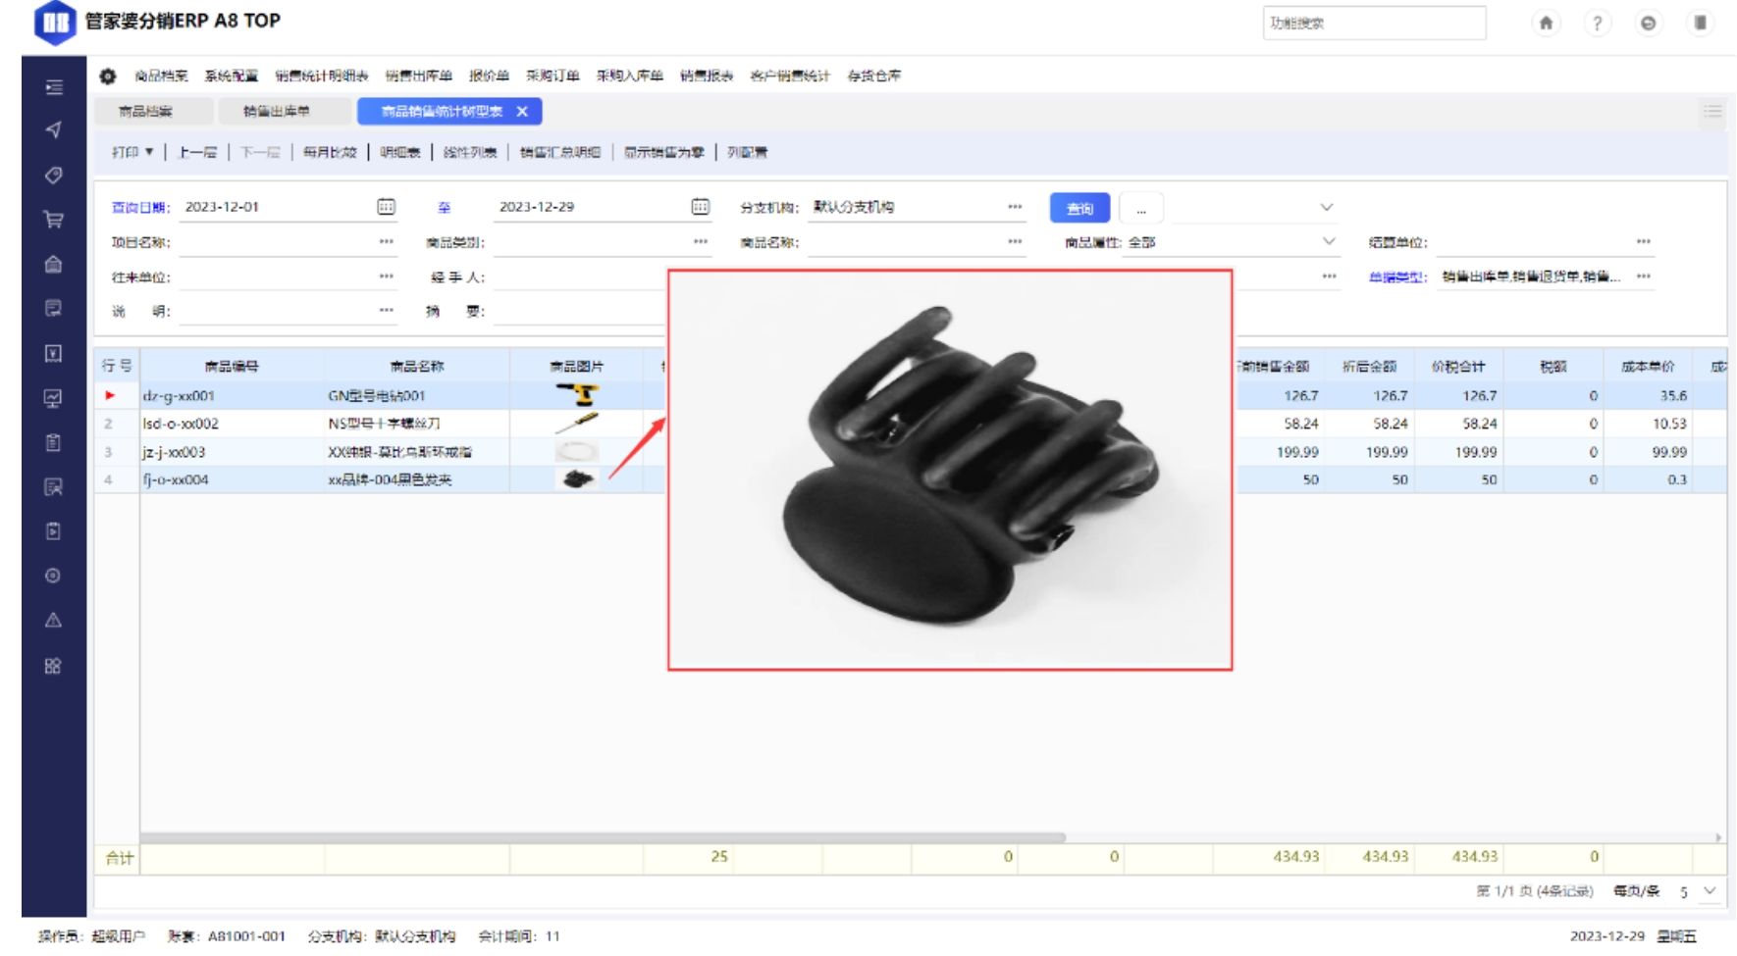This screenshot has height=956, width=1737.
Task: Open the 往来单位 ellipsis selector
Action: tap(387, 277)
